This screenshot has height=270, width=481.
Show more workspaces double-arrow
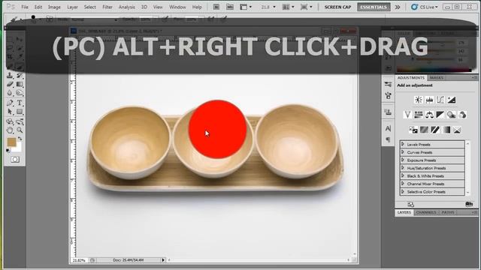coord(398,7)
